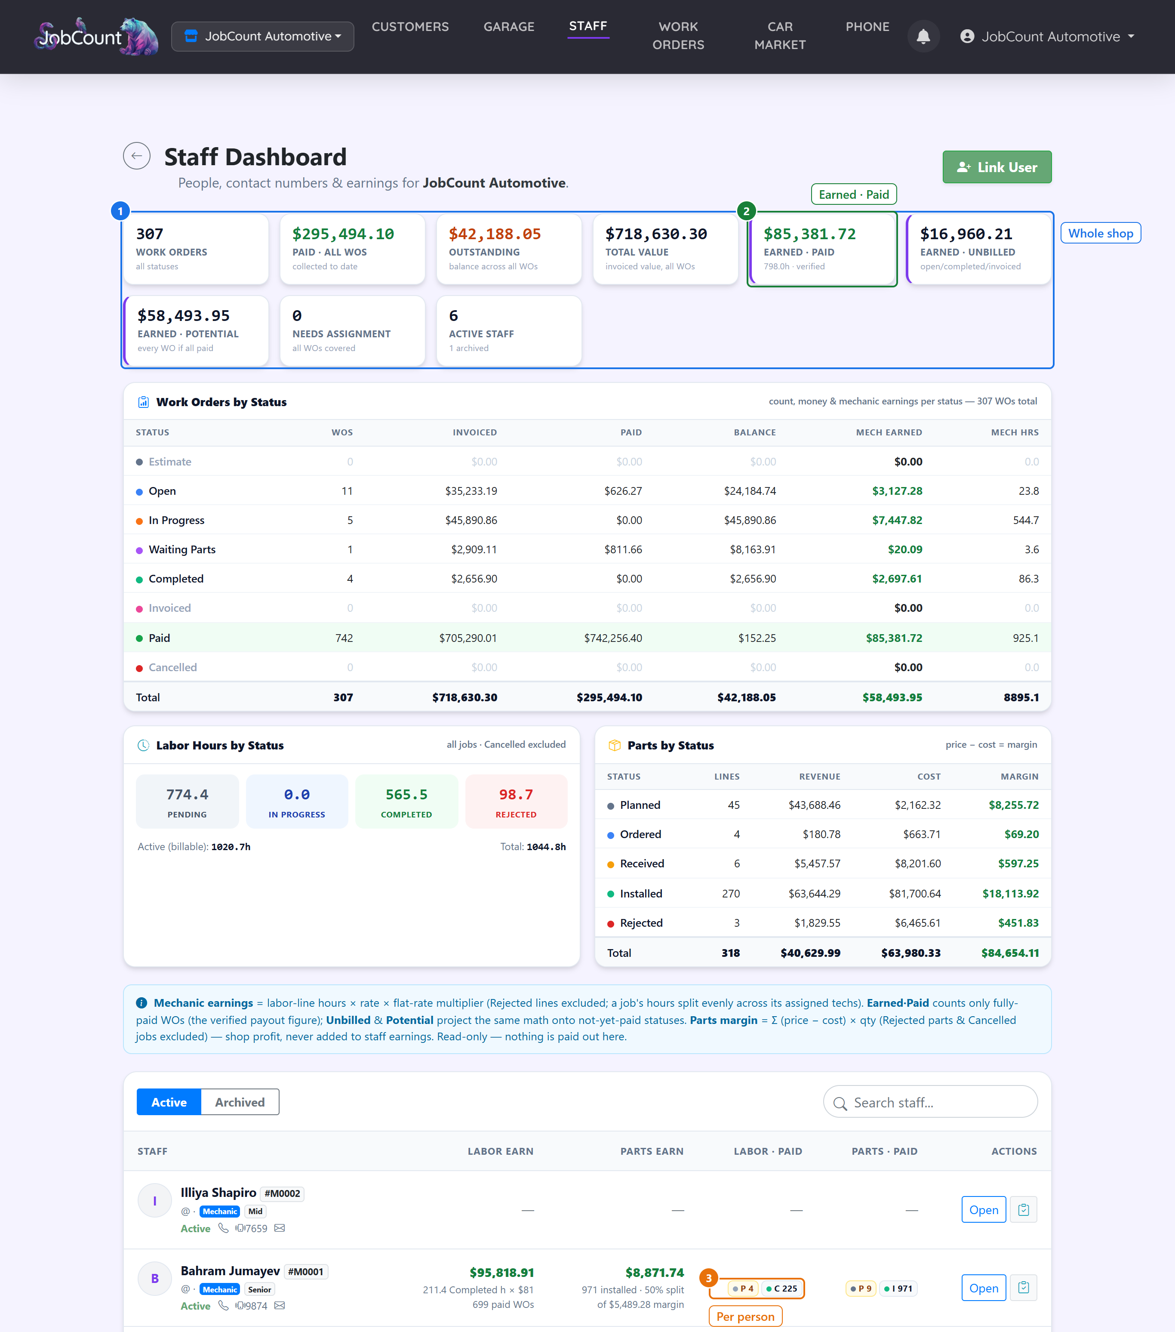The width and height of the screenshot is (1175, 1332).
Task: Click the box icon beside Parts by Status
Action: [x=614, y=746]
